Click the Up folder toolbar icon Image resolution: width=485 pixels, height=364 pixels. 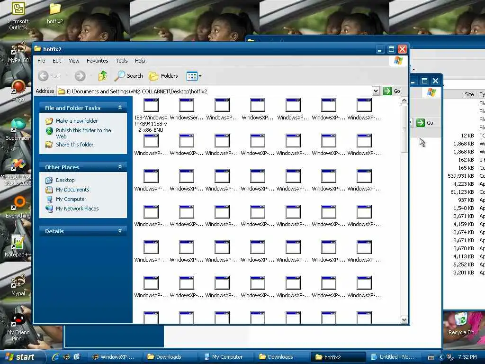coord(103,76)
